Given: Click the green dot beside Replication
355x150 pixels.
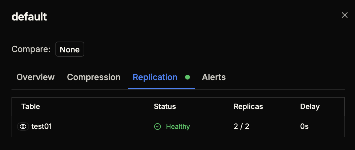Looking at the screenshot, I should (187, 77).
